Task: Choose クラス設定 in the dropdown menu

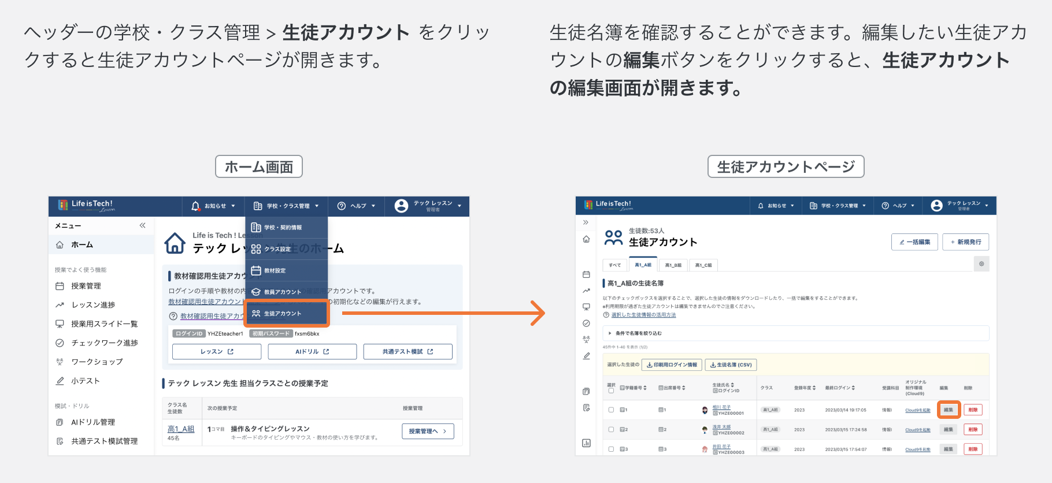Action: [x=287, y=249]
